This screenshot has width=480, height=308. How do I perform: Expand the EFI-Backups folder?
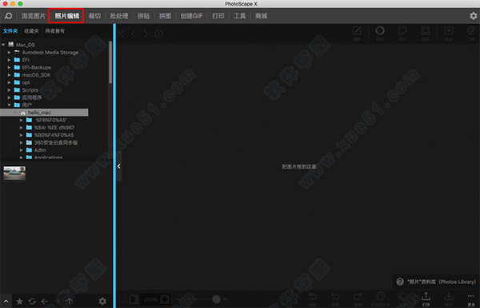tap(9, 68)
